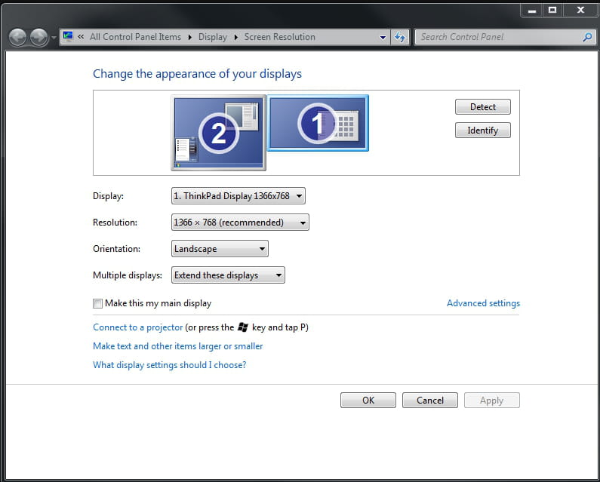Image resolution: width=600 pixels, height=482 pixels.
Task: Expand the Resolution dropdown
Action: (240, 223)
